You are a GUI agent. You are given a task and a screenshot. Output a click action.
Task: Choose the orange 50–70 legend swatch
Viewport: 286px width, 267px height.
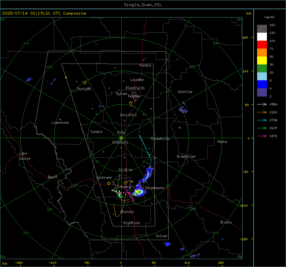(262, 53)
